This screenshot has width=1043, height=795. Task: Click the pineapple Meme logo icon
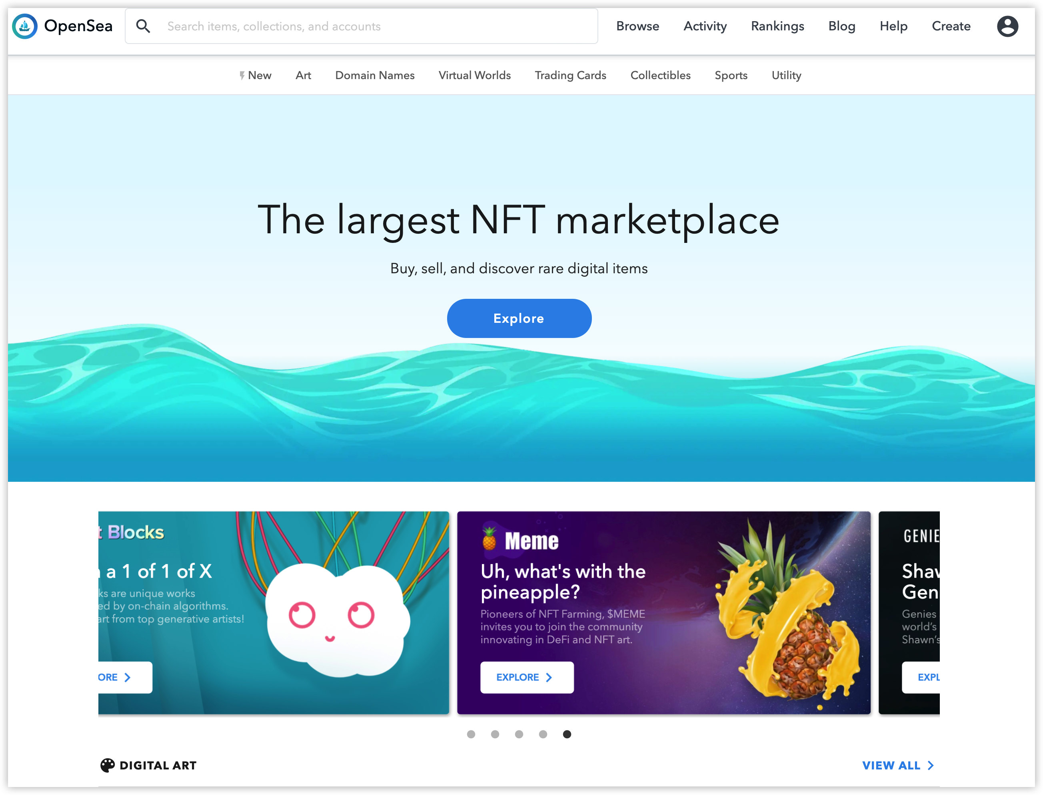coord(489,539)
